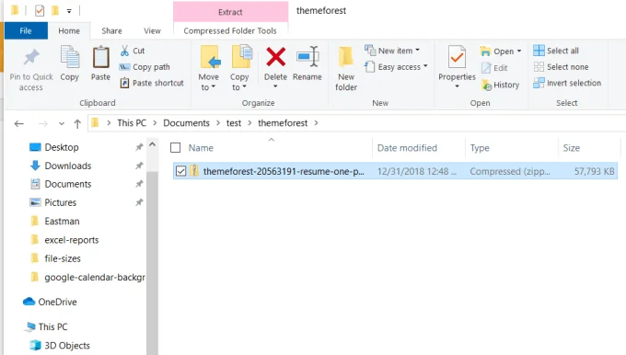Screen dimensions: 626x355
Task: Click the Copy icon in Clipboard group
Action: 69,57
